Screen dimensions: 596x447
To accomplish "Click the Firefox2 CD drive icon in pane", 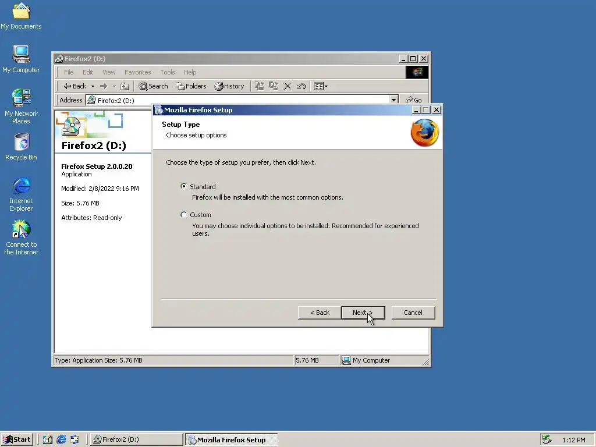I will [70, 126].
